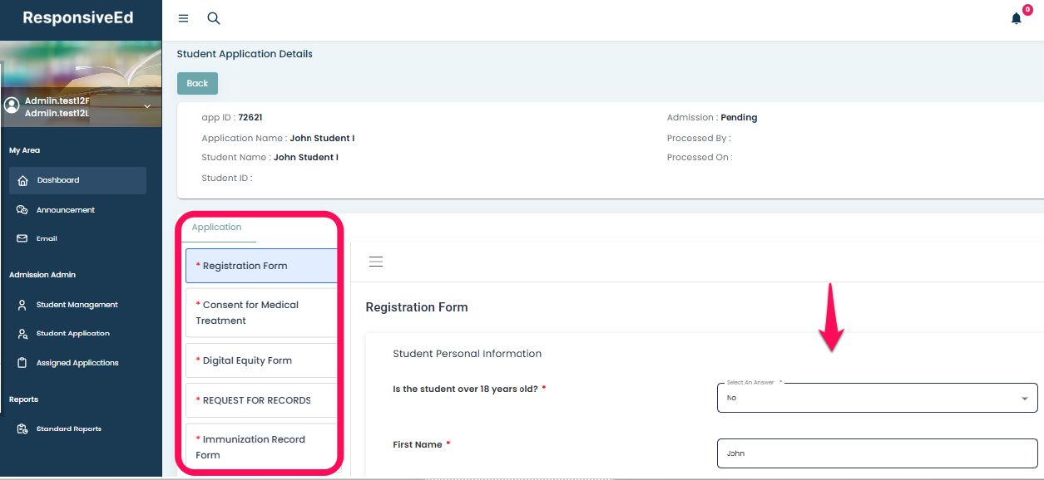Click the Dashboard home icon
Viewport: 1044px width, 480px height.
tap(22, 180)
